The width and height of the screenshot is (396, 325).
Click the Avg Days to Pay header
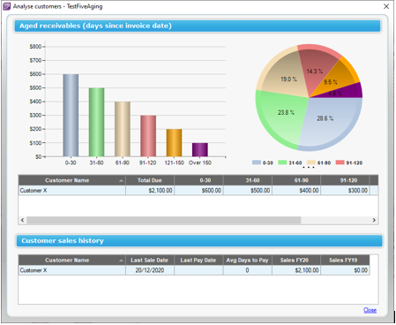(248, 261)
